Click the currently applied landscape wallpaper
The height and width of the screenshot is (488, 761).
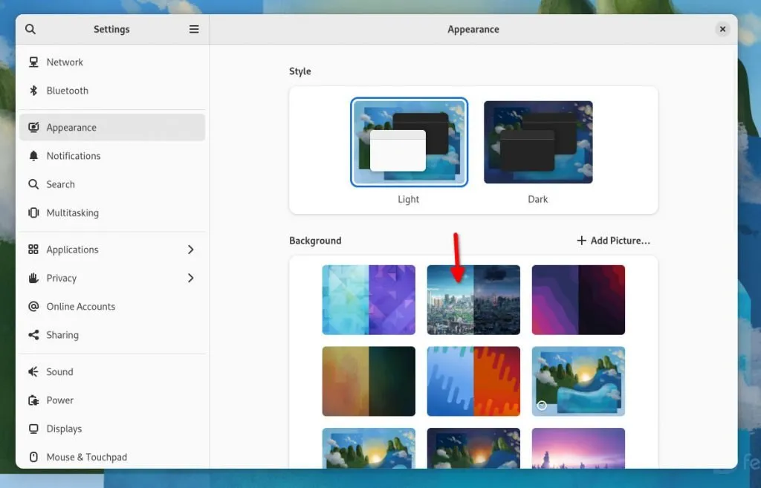tap(578, 381)
